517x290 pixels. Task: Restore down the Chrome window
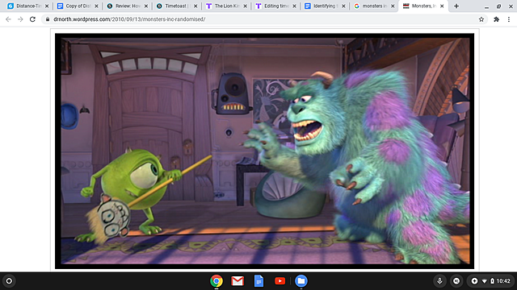tap(499, 6)
